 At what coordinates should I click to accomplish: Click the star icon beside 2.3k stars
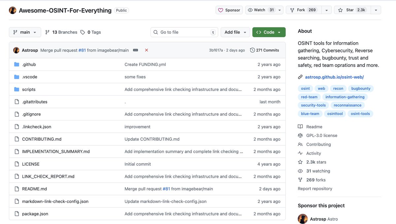300,162
